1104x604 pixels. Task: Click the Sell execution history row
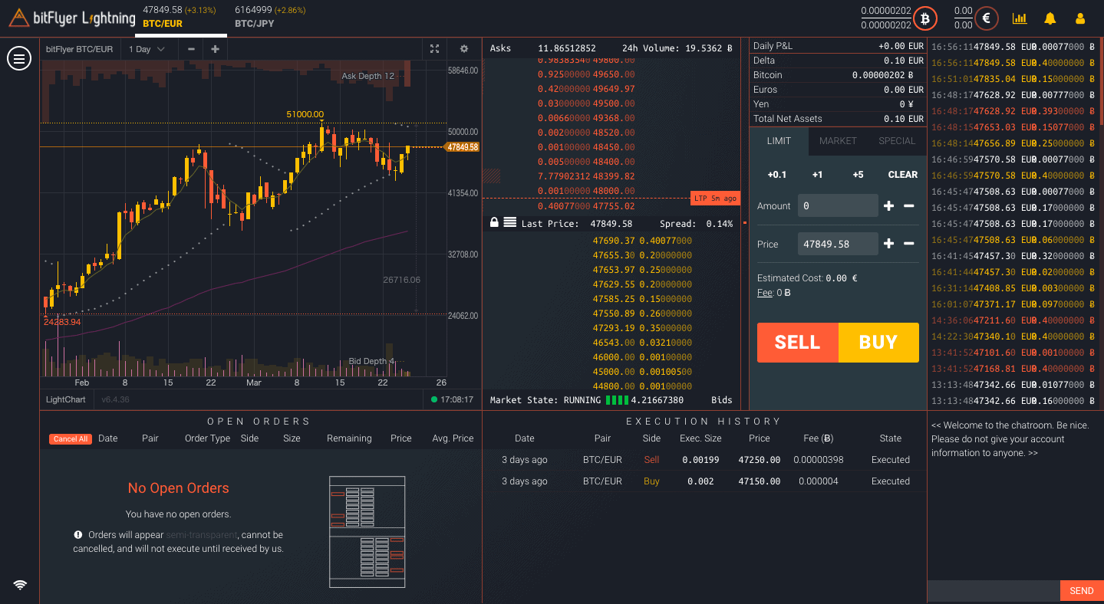point(704,460)
